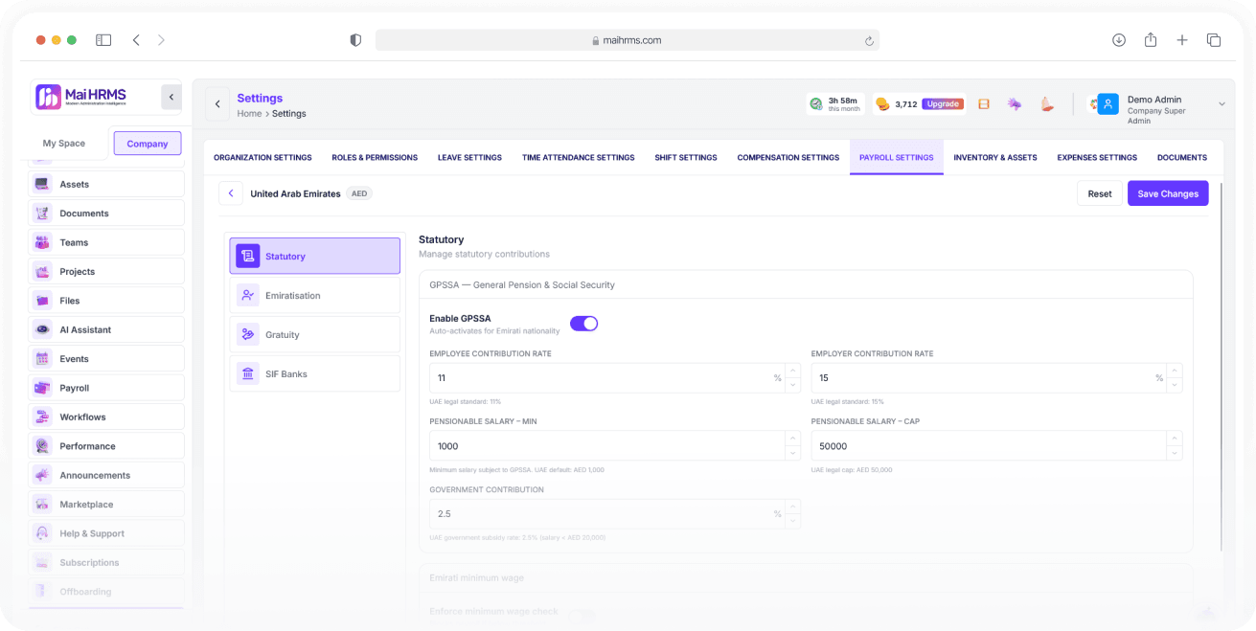Open browser downloads icon
1256x631 pixels.
(x=1119, y=40)
